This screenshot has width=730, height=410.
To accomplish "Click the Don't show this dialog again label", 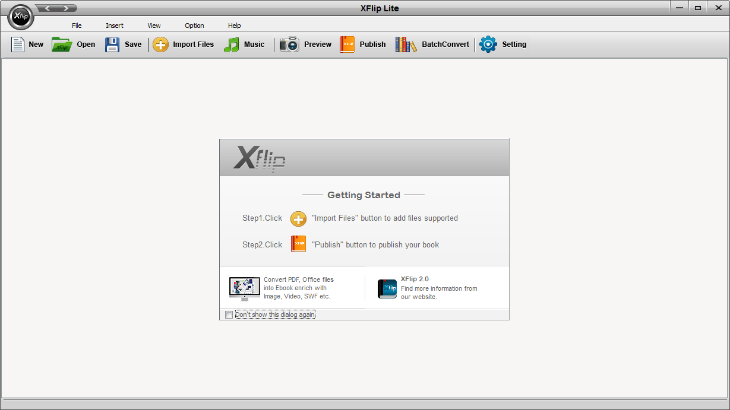I will point(275,314).
